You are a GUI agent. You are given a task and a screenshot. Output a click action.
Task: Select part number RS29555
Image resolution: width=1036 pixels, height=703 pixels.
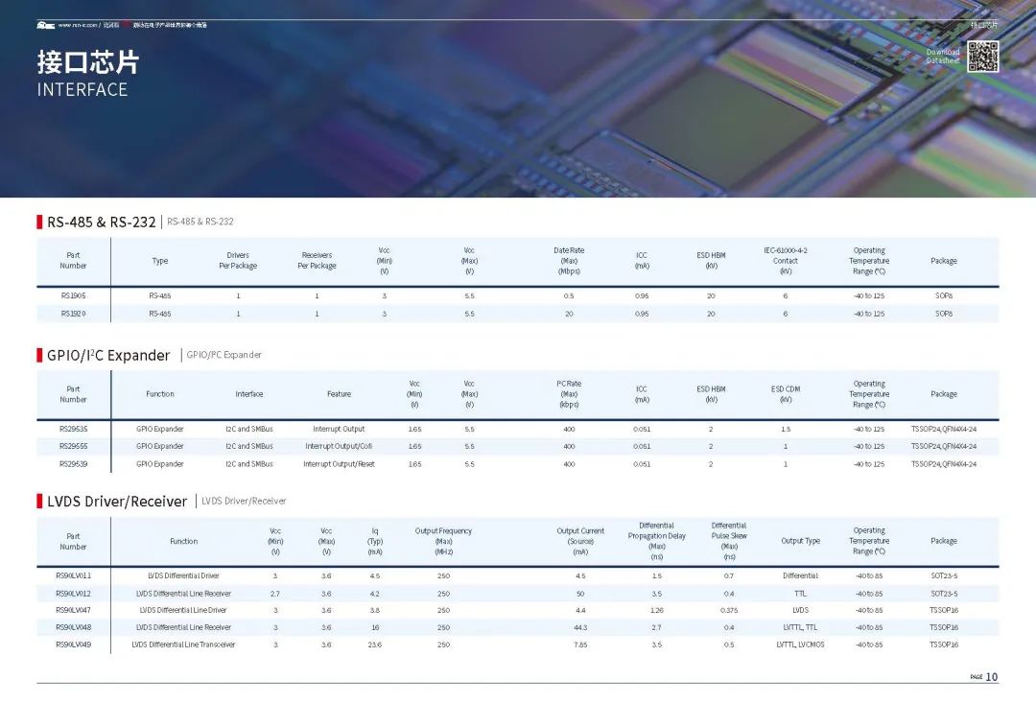click(73, 447)
